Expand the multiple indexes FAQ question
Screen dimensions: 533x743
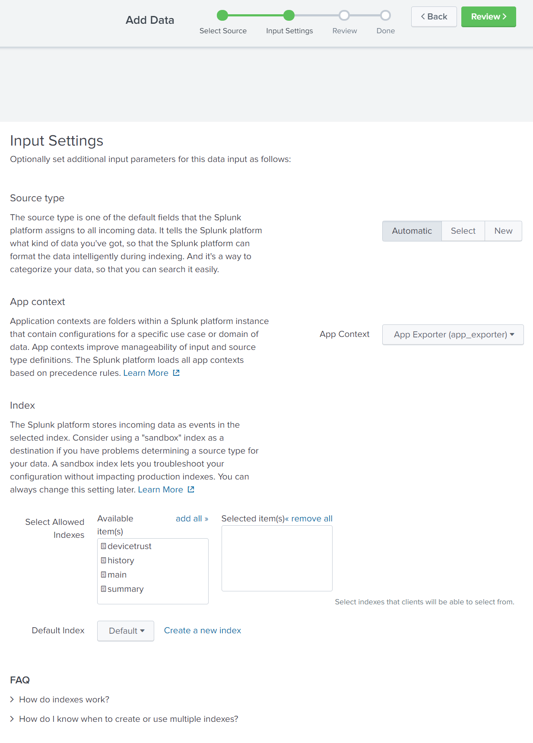pyautogui.click(x=128, y=718)
